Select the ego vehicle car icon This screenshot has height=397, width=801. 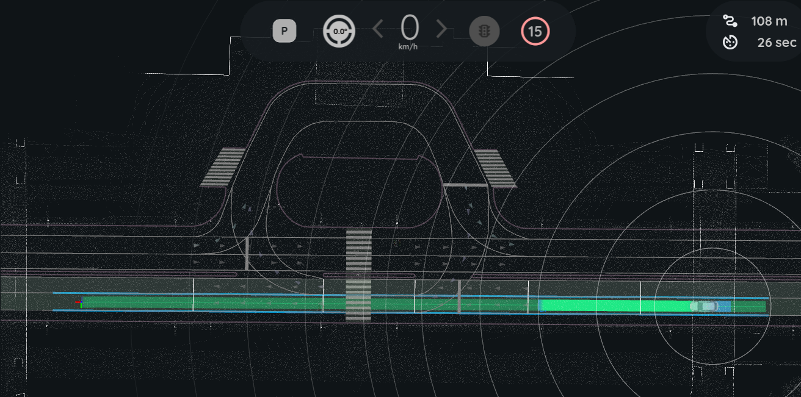[704, 306]
